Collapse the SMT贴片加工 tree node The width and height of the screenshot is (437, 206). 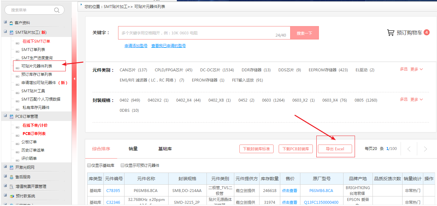[x=5, y=32]
